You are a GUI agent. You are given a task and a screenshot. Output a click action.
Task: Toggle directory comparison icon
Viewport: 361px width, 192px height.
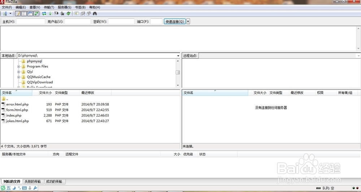(x=83, y=14)
